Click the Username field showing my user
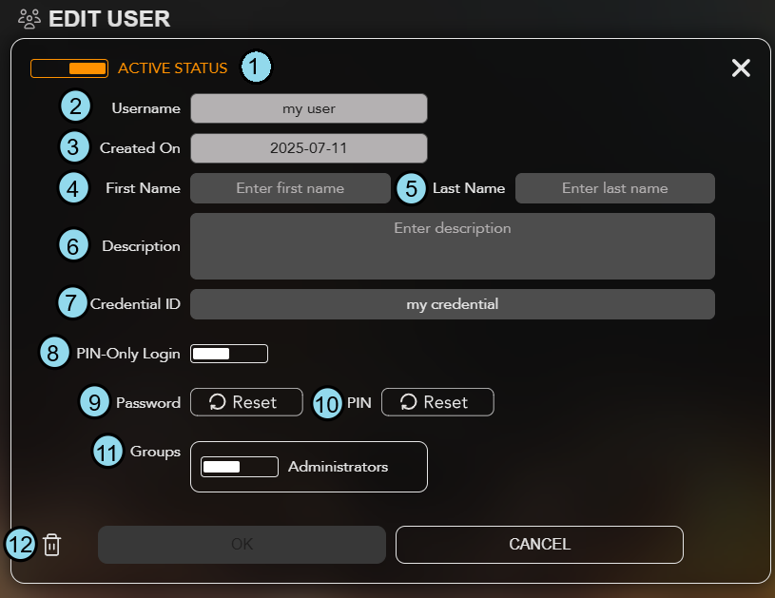The width and height of the screenshot is (775, 598). (308, 108)
